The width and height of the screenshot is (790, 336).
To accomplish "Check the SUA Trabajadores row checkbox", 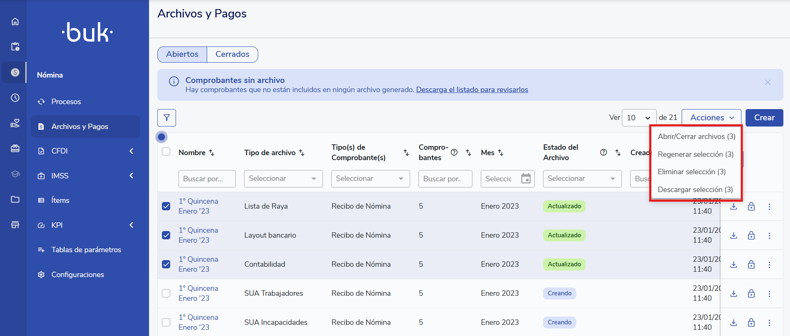I will (166, 293).
